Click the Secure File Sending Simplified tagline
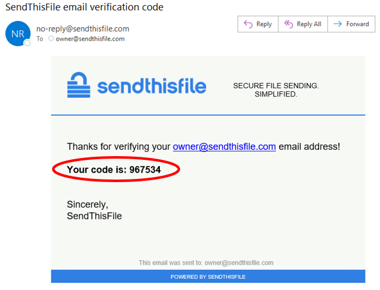Viewport: 380px width, 290px height. click(276, 89)
